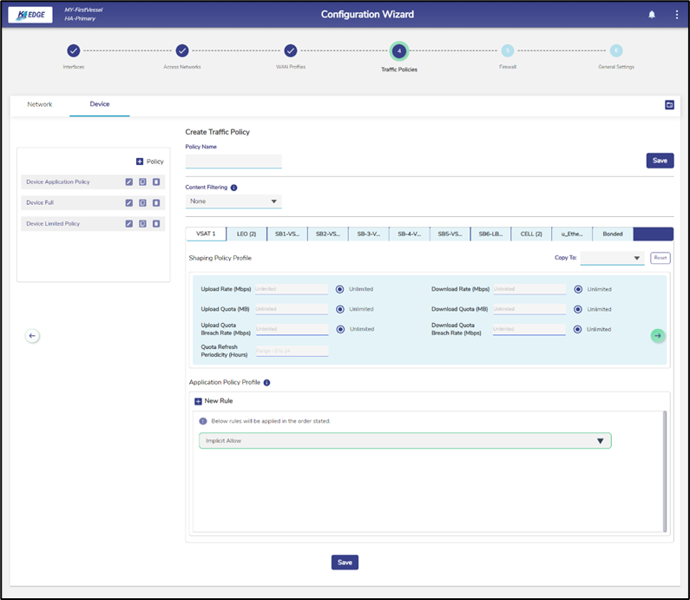690x600 pixels.
Task: Open the notifications bell
Action: (652, 15)
